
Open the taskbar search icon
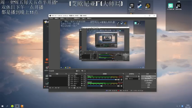tap(7, 106)
